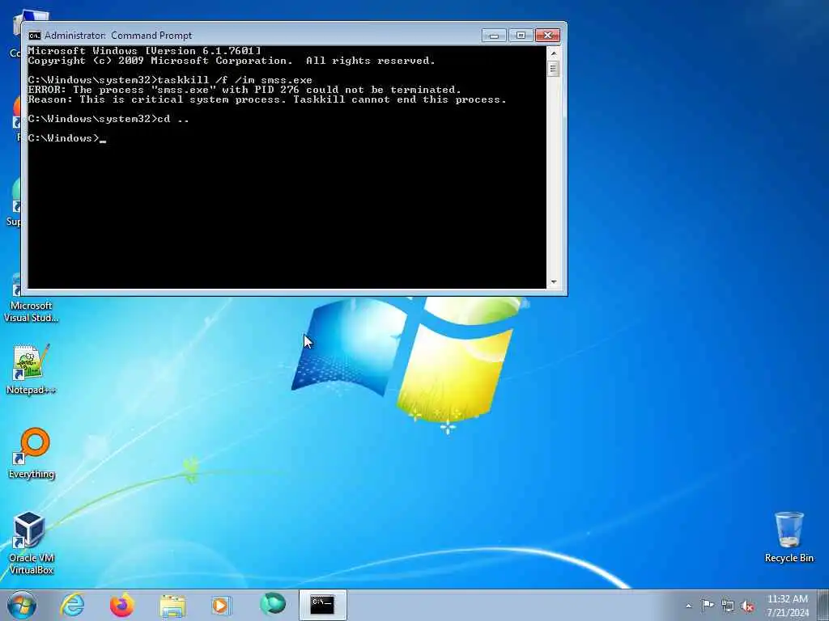
Task: Click the muted volume tray icon
Action: pos(747,606)
